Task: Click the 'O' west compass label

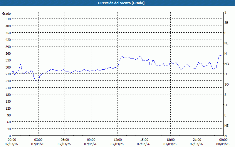Action: 226,74
